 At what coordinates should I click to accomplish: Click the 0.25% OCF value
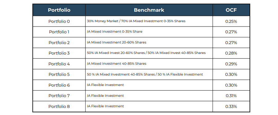coord(231,21)
